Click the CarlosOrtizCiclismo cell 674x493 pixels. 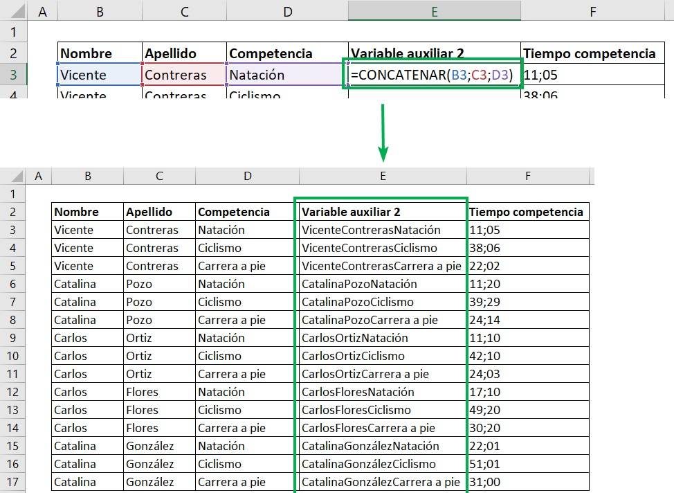[382, 356]
